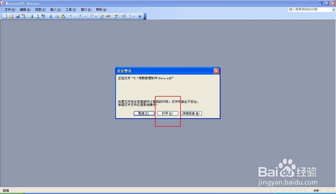Open the Relationships toolbar icon

click(123, 16)
